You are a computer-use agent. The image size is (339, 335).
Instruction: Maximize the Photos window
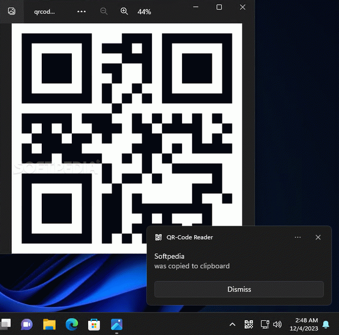219,7
